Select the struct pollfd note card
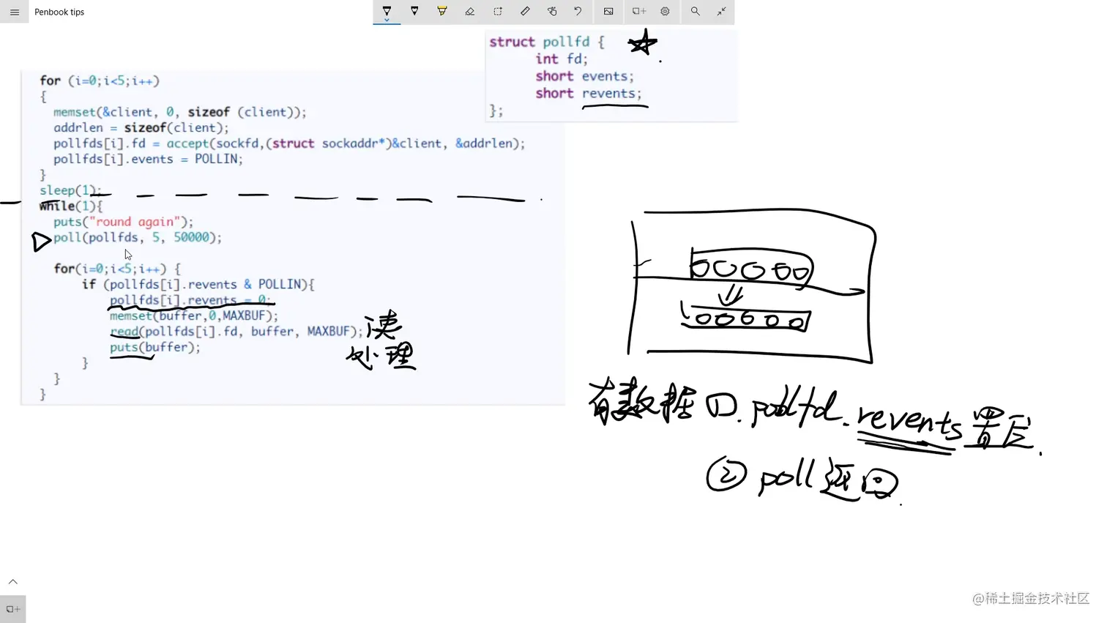 tap(611, 73)
